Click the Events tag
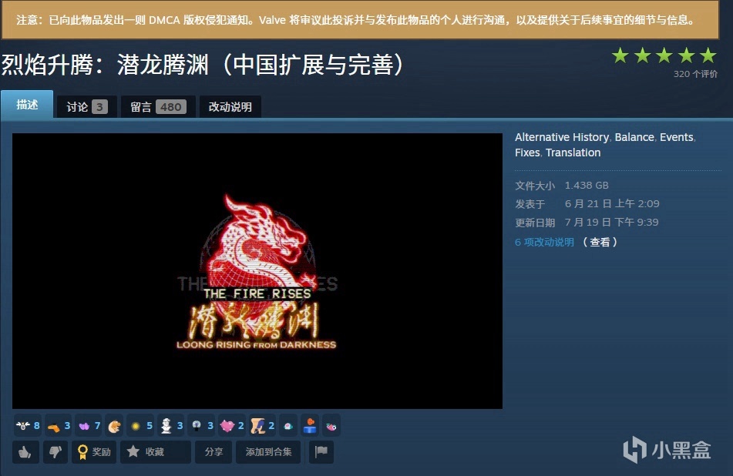Screen dimensions: 733x476 click(677, 137)
